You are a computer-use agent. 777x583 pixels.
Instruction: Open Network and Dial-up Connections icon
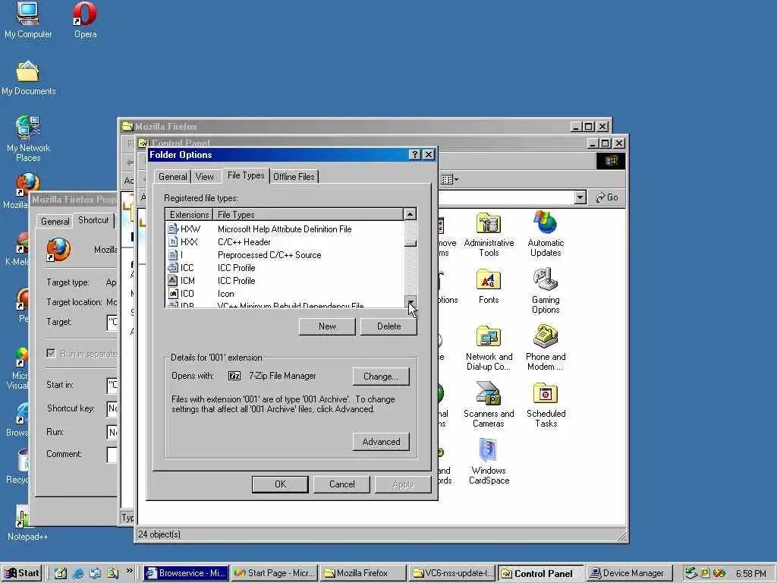pos(489,348)
